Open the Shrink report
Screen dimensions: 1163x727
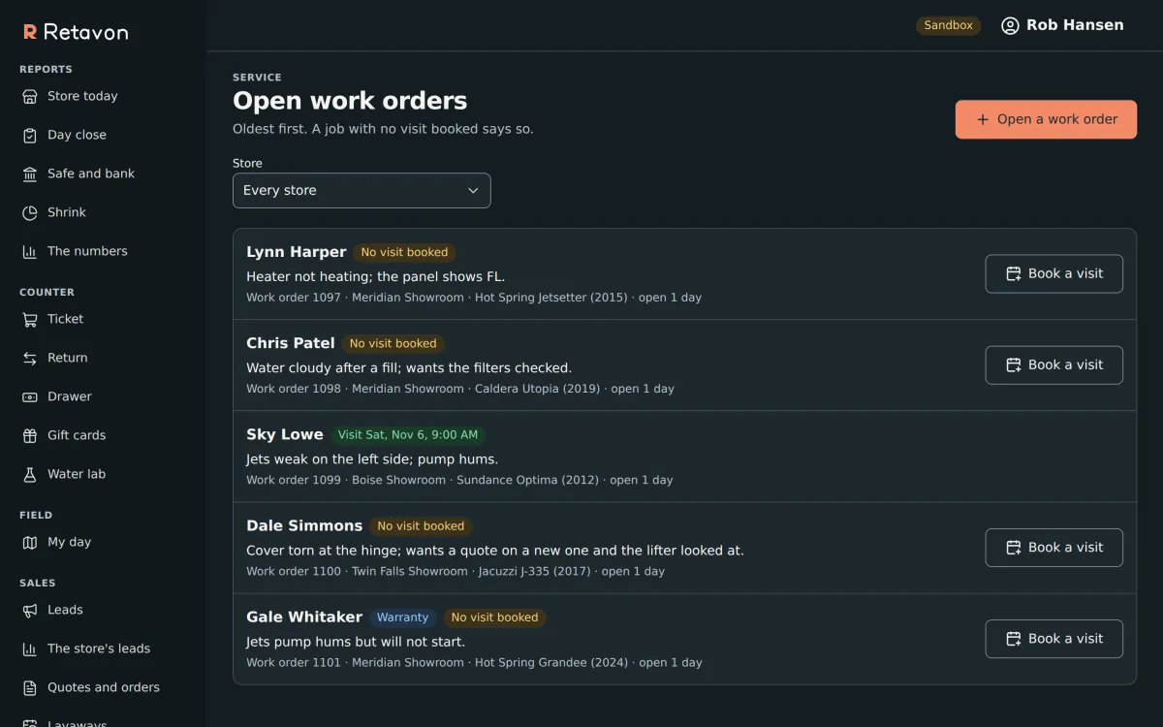(67, 212)
